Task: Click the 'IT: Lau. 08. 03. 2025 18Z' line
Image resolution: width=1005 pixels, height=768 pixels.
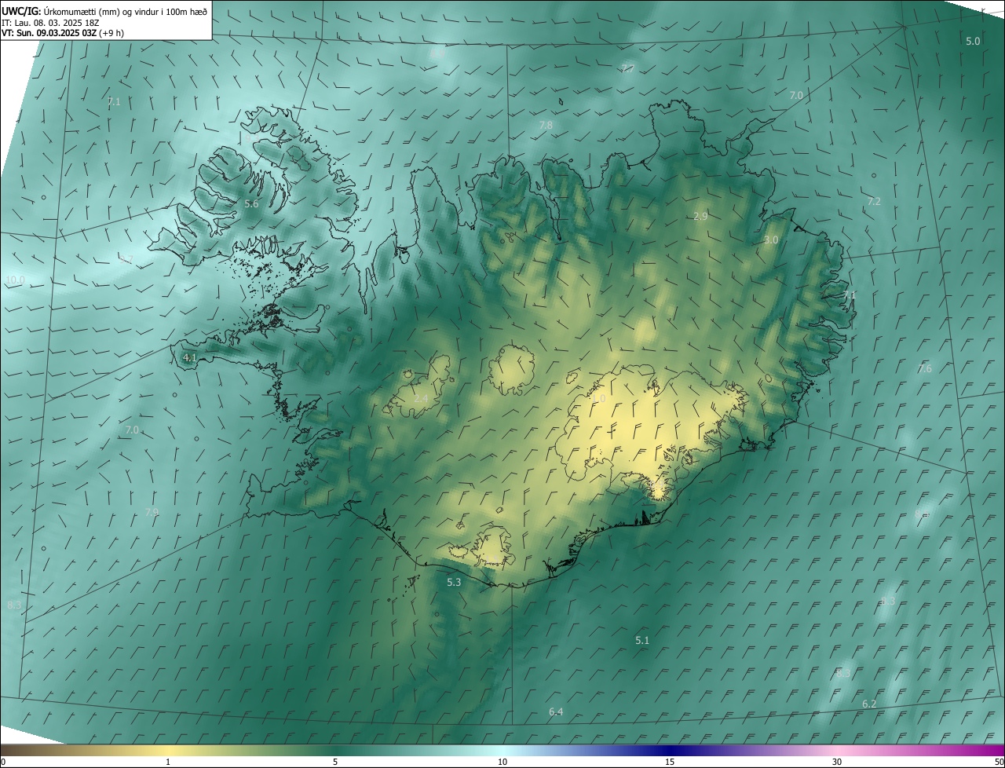Action: pyautogui.click(x=51, y=23)
